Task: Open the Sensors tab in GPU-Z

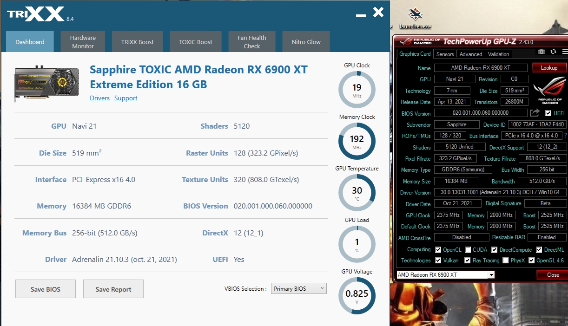Action: 445,54
